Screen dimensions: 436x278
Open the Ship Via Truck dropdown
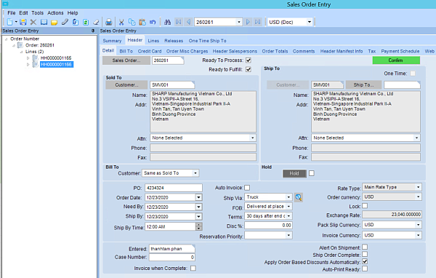[288, 197]
